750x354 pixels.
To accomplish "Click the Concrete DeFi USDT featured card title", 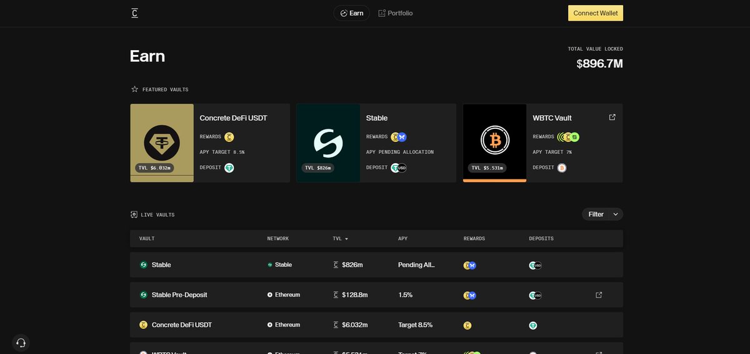I will pos(234,118).
